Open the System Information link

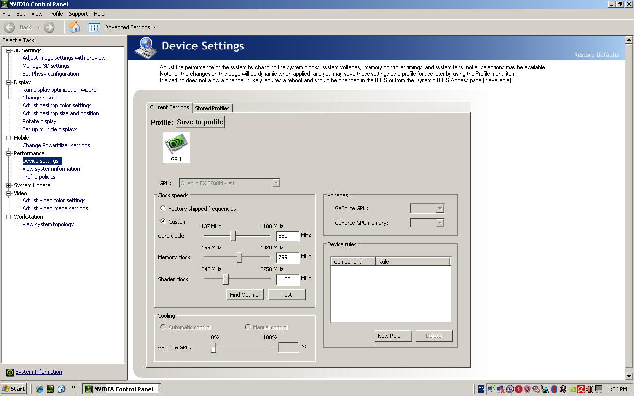[x=39, y=372]
